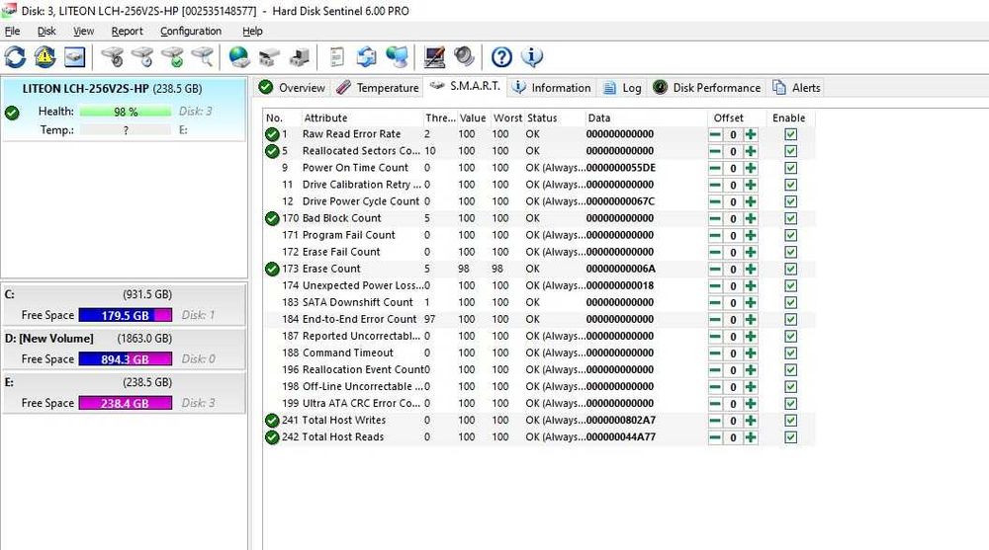
Task: Increase offset for Total Host Writes
Action: [751, 421]
